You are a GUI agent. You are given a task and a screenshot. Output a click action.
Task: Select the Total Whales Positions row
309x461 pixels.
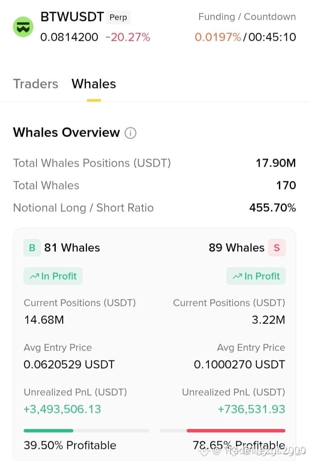[x=154, y=163]
